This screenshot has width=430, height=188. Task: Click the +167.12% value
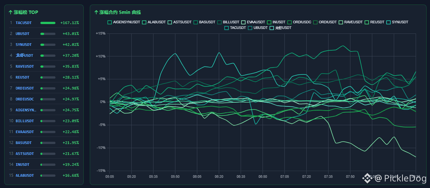(70, 23)
